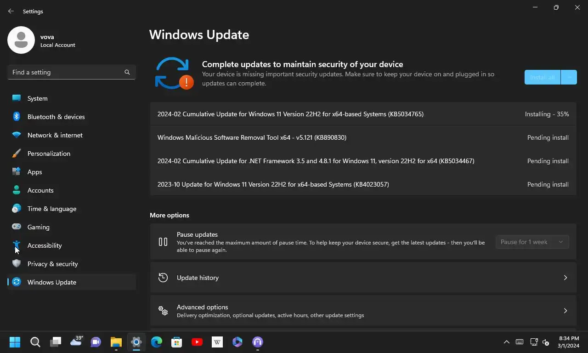Image resolution: width=588 pixels, height=353 pixels.
Task: Go to Network & internet settings
Action: [72, 135]
